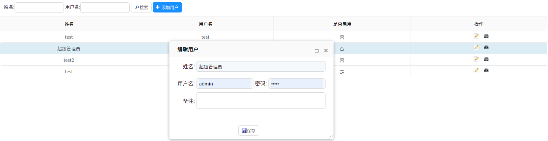Click the binoculars icon in the last table row
The height and width of the screenshot is (141, 548).
point(486,70)
